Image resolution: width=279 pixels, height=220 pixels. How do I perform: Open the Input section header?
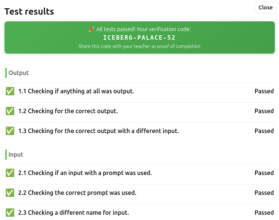[16, 154]
